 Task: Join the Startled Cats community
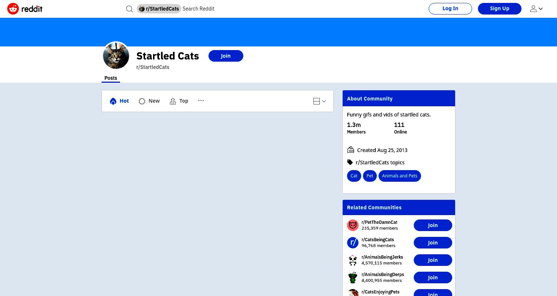click(x=226, y=56)
